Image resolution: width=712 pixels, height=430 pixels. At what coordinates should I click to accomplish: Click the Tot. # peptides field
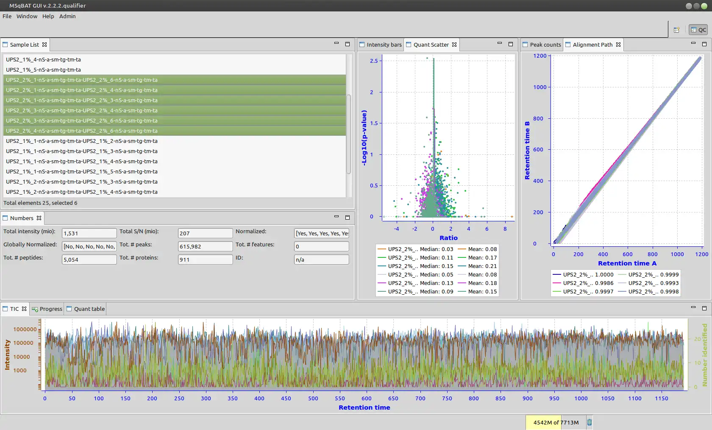tap(89, 260)
